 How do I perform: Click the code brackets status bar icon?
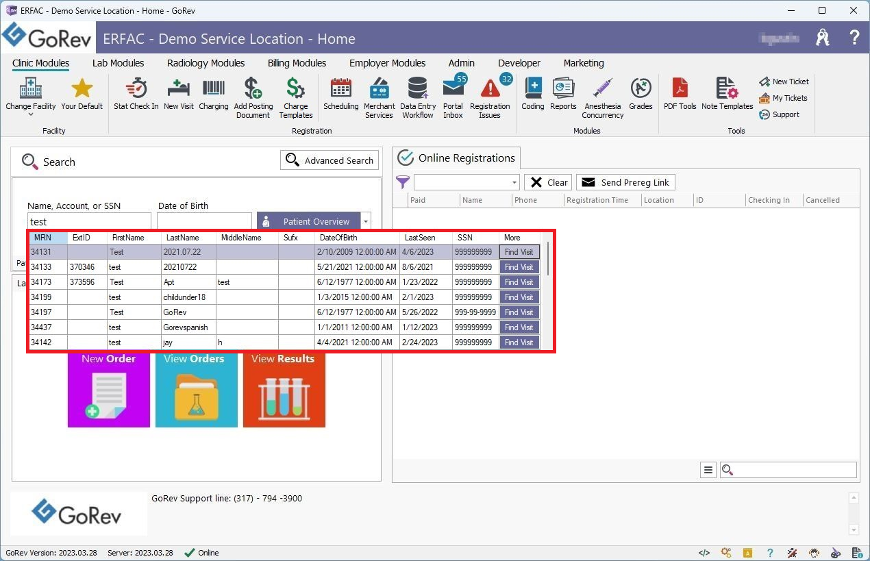pos(704,553)
